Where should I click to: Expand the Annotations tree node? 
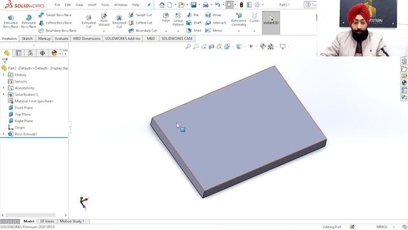click(x=3, y=88)
